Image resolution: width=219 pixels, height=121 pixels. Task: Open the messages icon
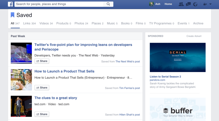pos(188,4)
